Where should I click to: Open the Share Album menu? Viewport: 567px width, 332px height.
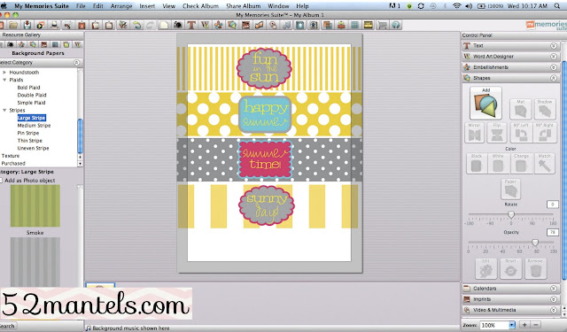(x=243, y=6)
